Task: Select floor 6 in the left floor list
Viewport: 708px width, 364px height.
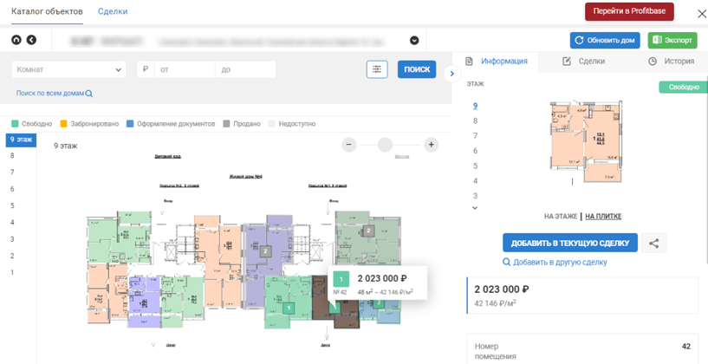Action: 12,189
